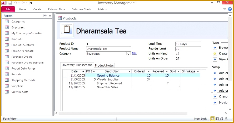Click the Weekly Supplies description cell
This screenshot has height=123, width=234.
coord(114,79)
